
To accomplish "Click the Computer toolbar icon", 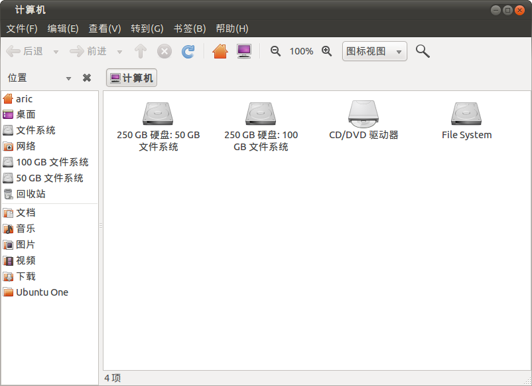I will [244, 51].
